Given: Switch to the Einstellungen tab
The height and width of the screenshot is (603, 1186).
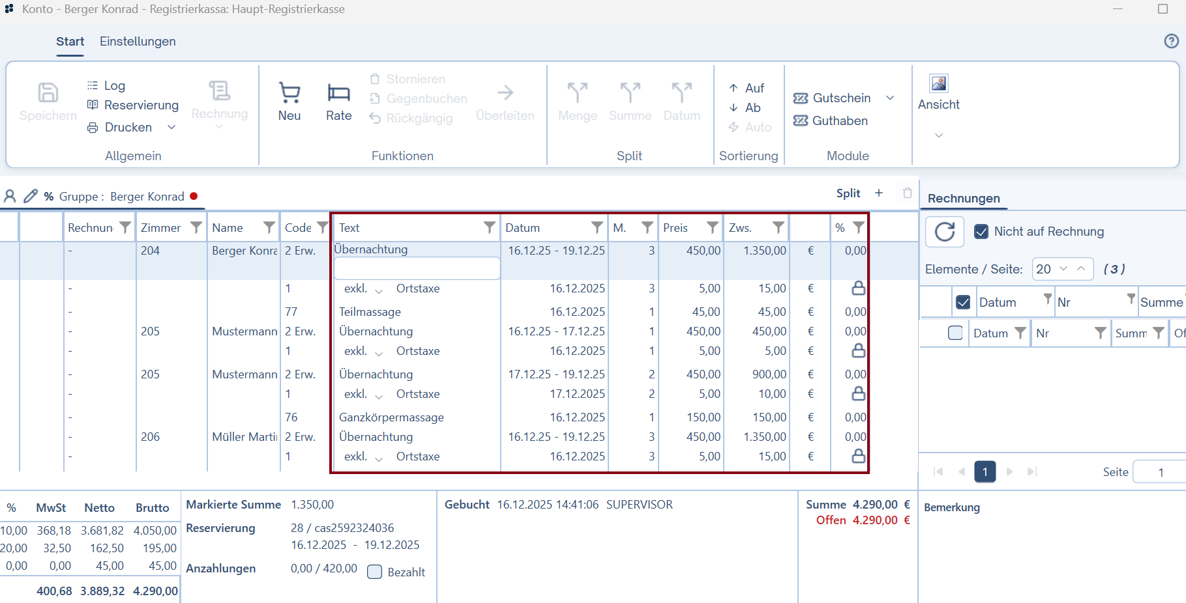Looking at the screenshot, I should click(138, 42).
